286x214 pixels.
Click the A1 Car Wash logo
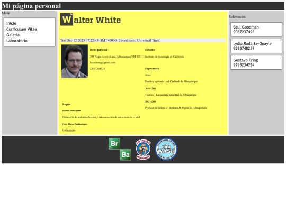coord(166,149)
